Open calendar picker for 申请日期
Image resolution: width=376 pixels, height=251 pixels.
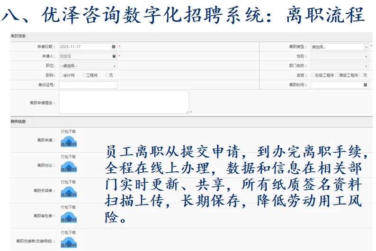pyautogui.click(x=114, y=46)
